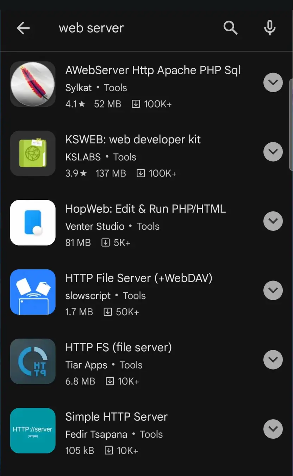Open the HTTP FS options chevron

pyautogui.click(x=273, y=360)
